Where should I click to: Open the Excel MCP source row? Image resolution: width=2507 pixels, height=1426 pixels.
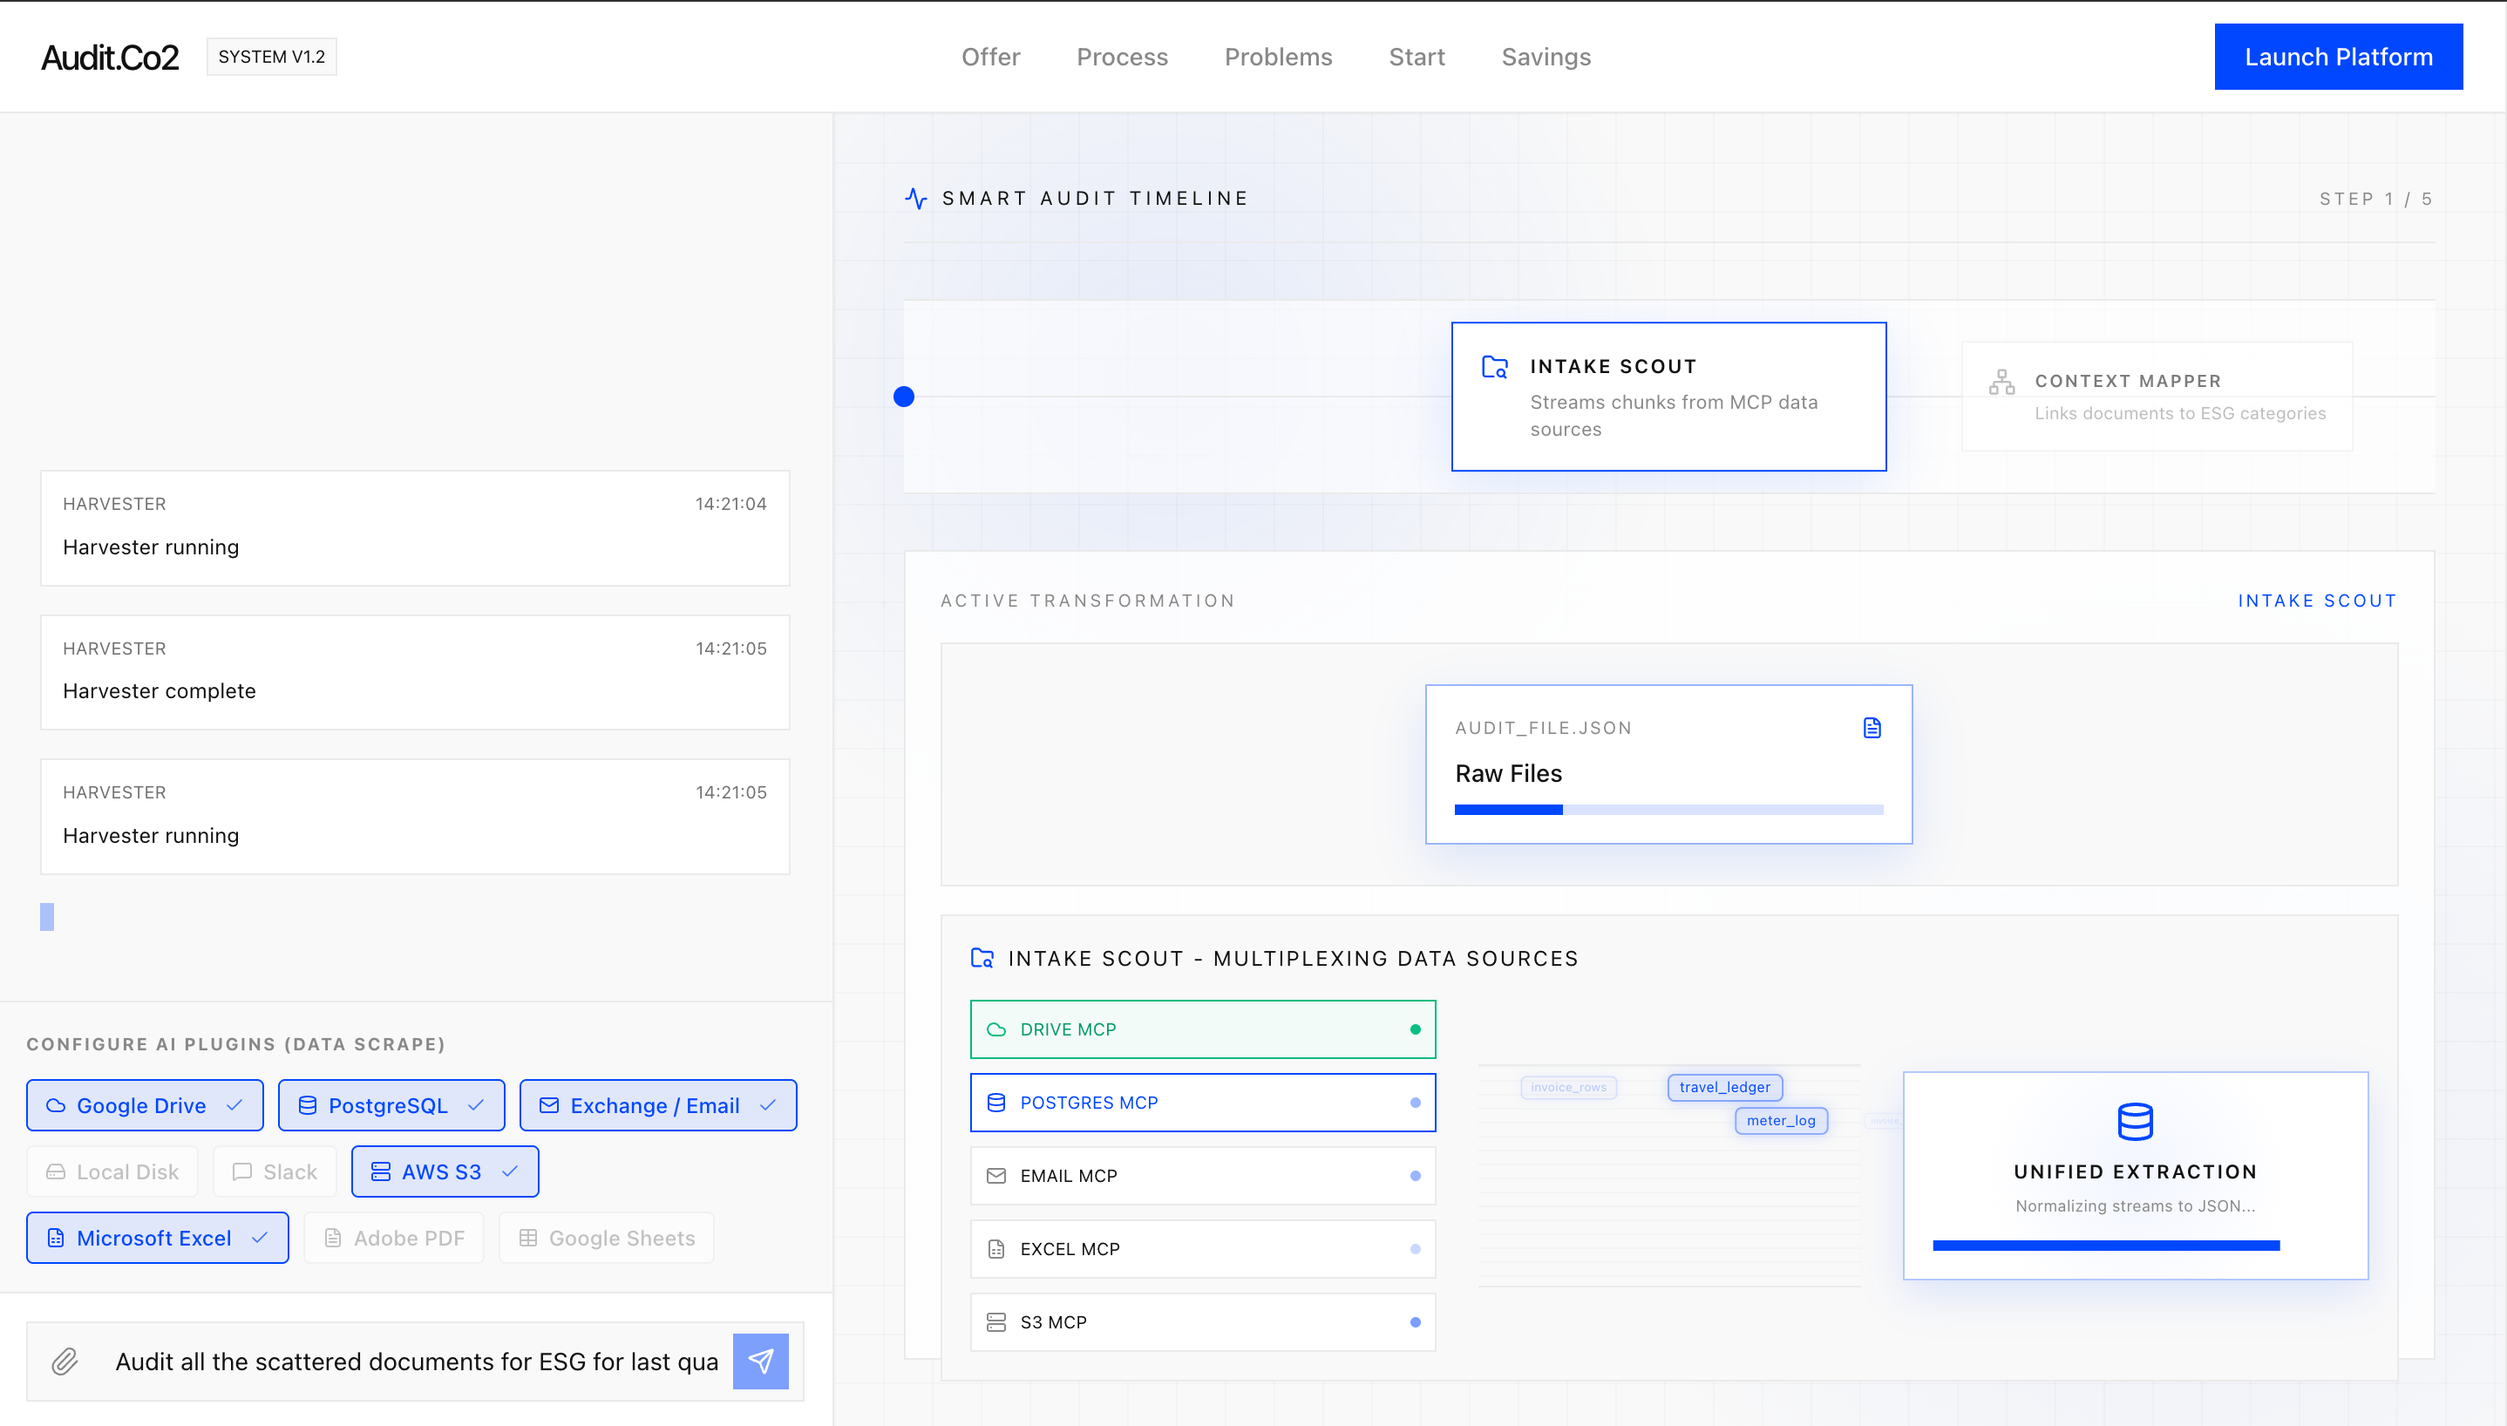(x=1203, y=1249)
